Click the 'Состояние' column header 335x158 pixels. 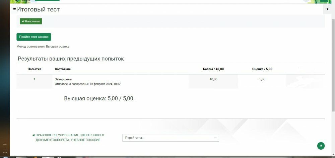point(63,69)
